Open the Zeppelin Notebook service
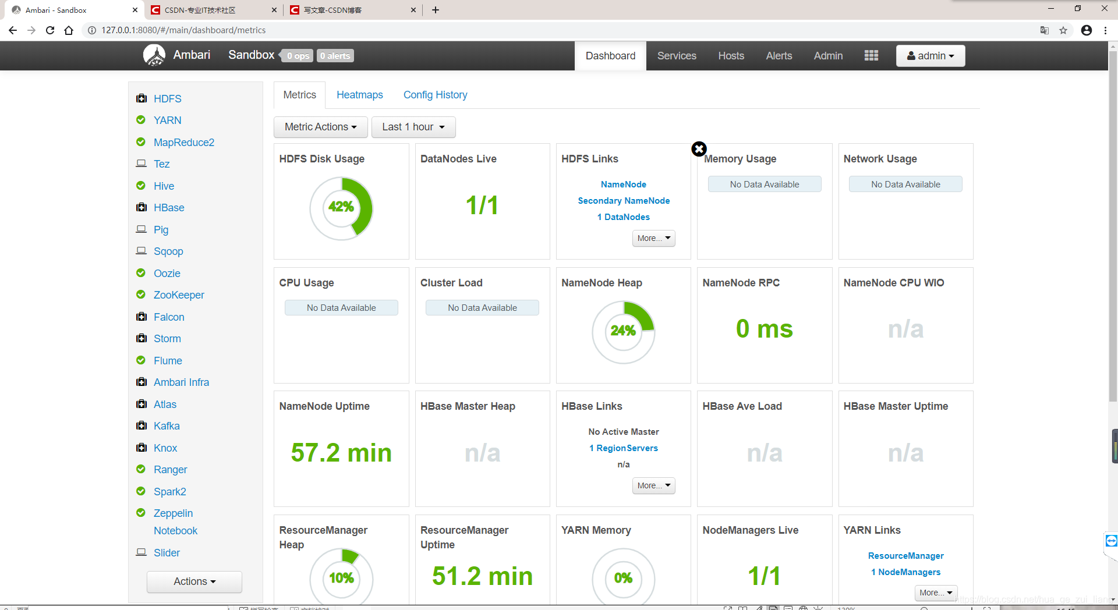Viewport: 1118px width, 610px height. 175,522
